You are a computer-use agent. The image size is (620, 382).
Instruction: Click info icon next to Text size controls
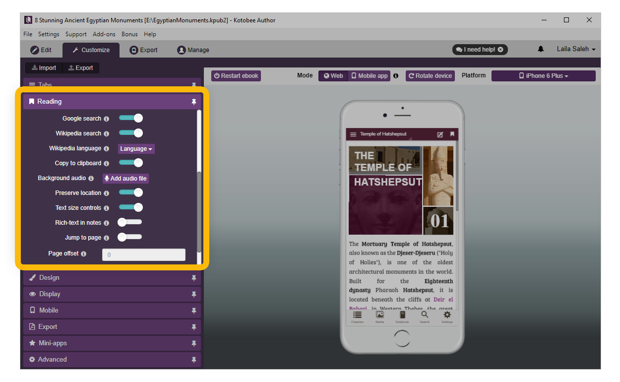point(106,208)
